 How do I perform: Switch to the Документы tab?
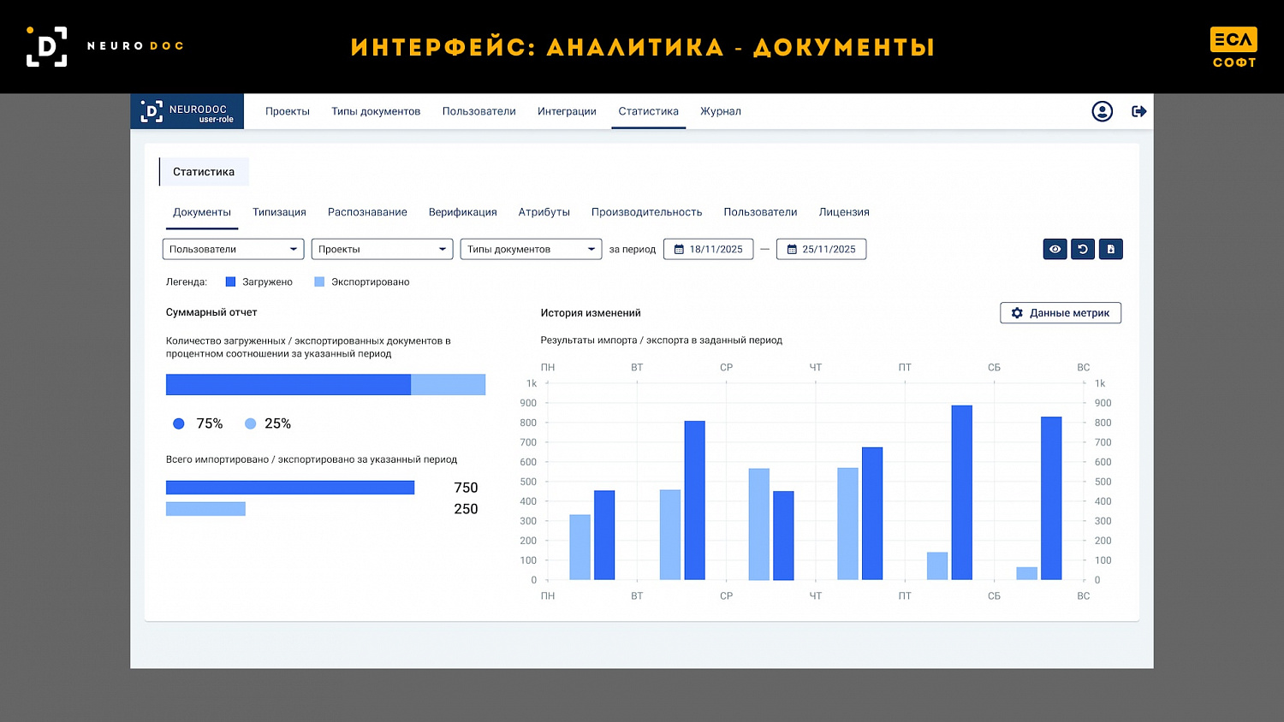(202, 212)
